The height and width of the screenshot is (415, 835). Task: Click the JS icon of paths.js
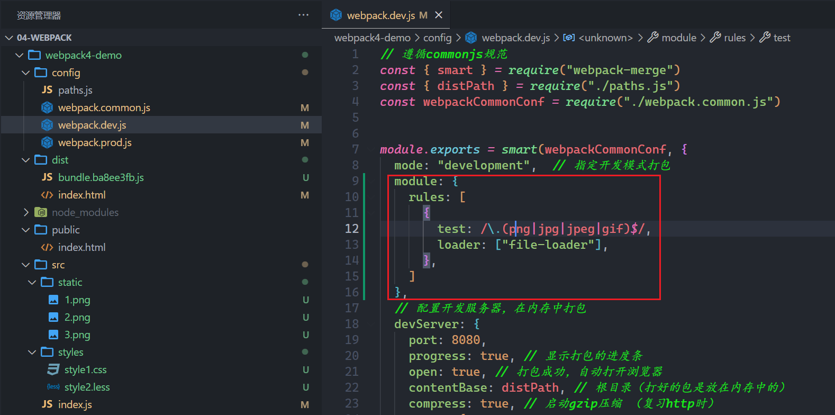pos(47,90)
